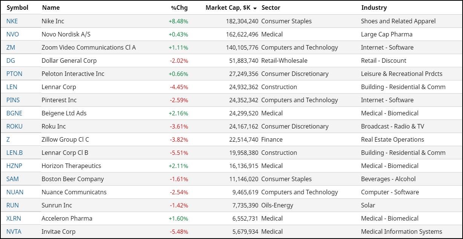Image resolution: width=463 pixels, height=239 pixels.
Task: Click the Name column header
Action: click(51, 8)
